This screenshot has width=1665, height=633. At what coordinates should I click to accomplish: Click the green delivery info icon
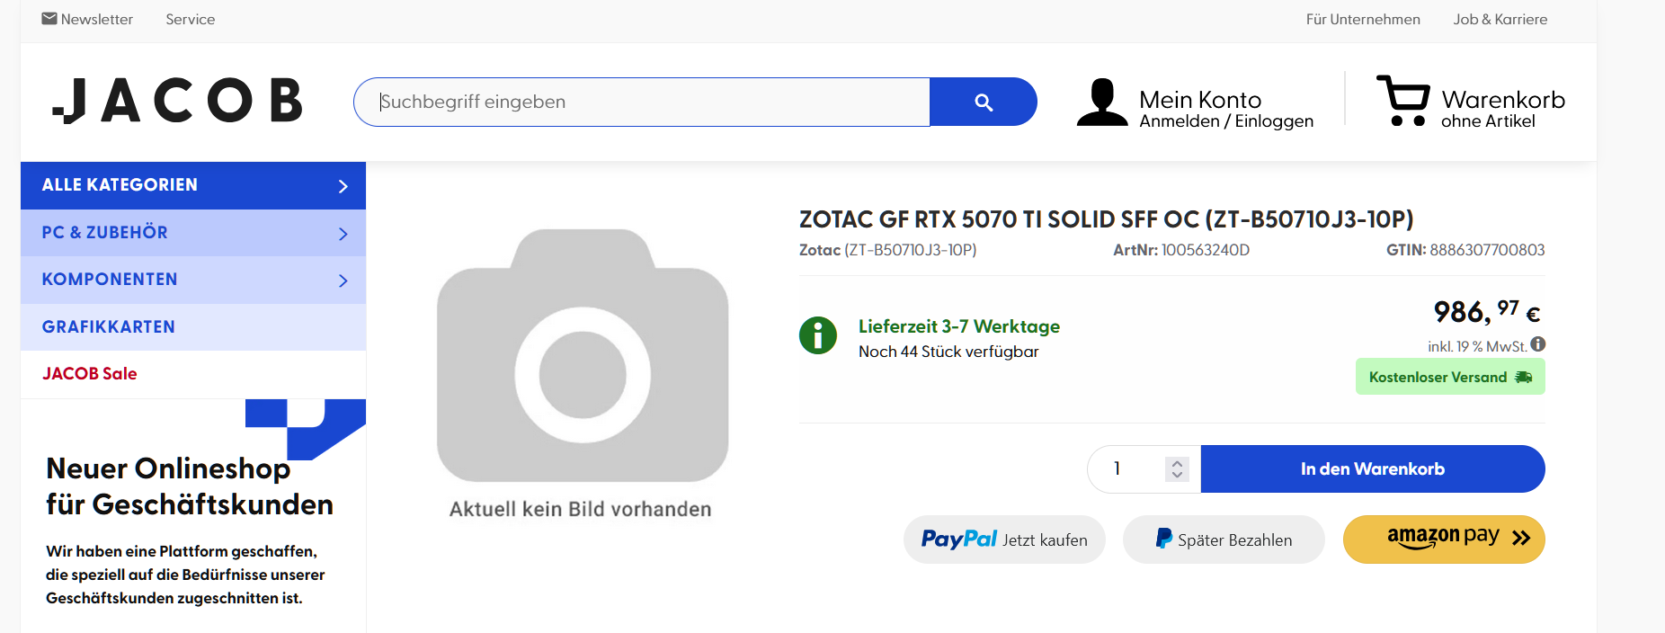(818, 335)
